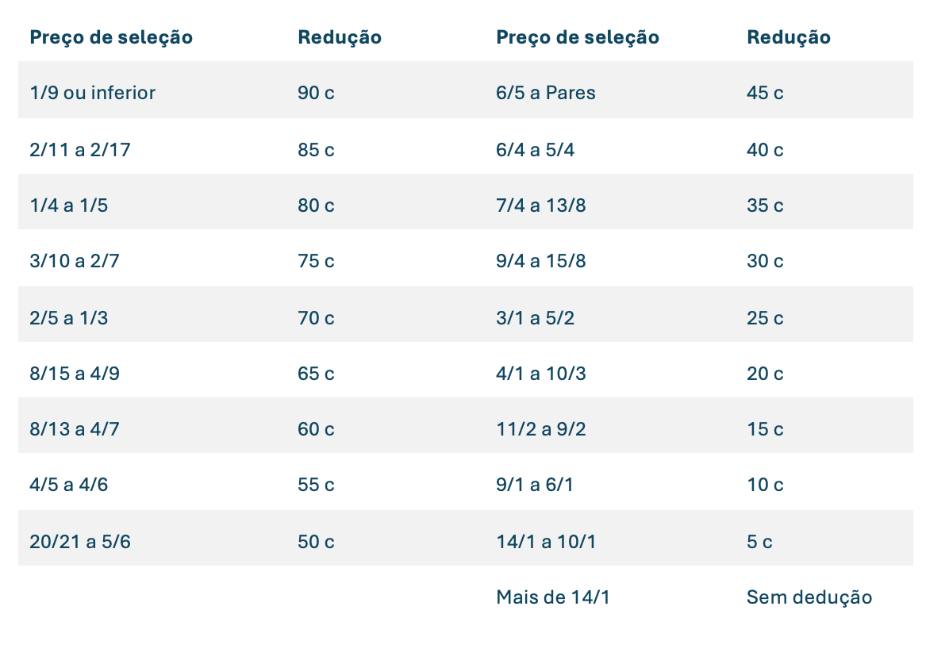Select the '1/9 ou inferior' cell
Image resolution: width=949 pixels, height=660 pixels.
pos(93,93)
